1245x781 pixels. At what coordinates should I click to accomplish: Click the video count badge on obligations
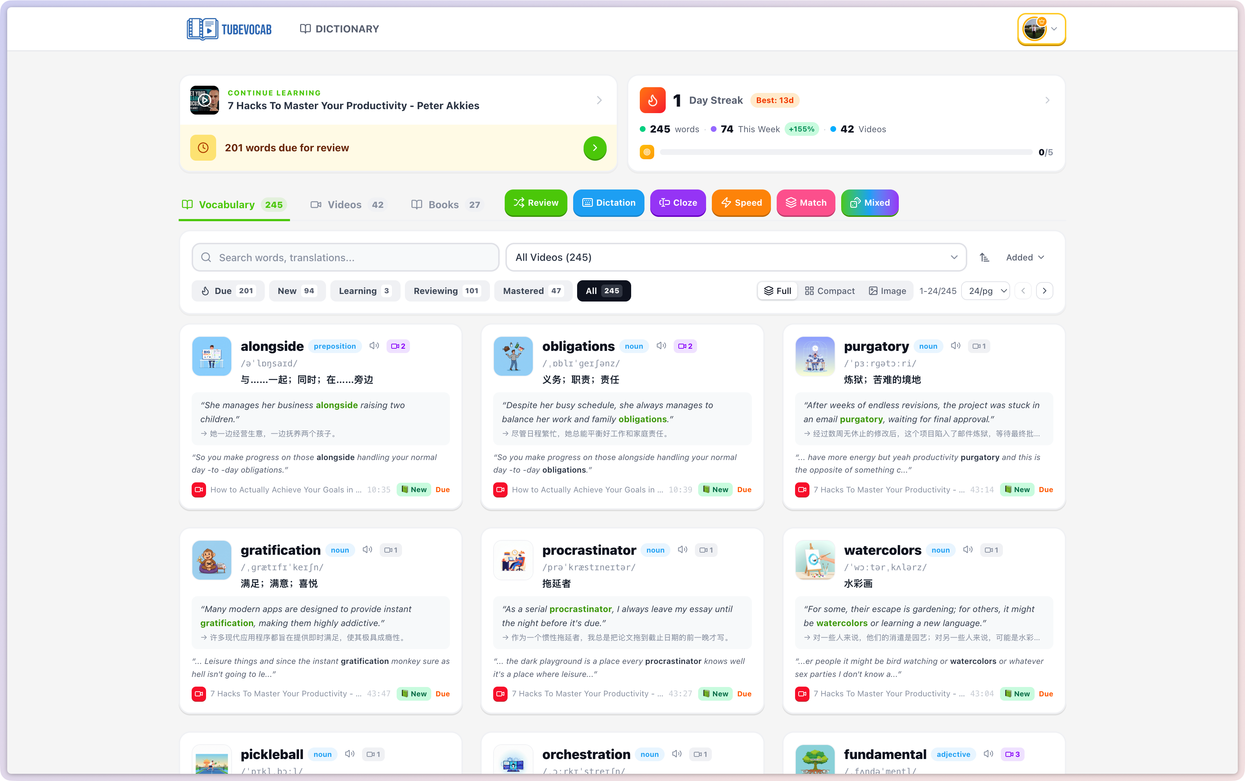685,346
